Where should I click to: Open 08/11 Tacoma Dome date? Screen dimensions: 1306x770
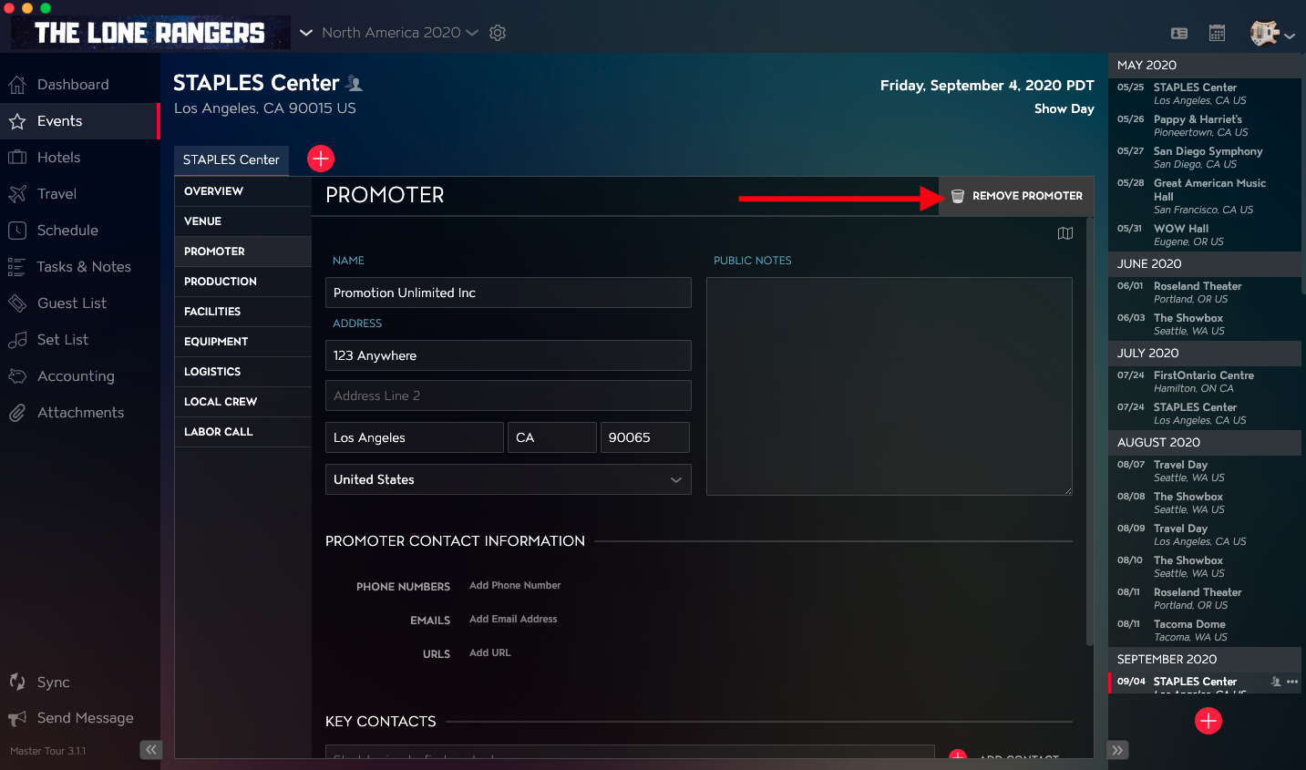coord(1204,631)
